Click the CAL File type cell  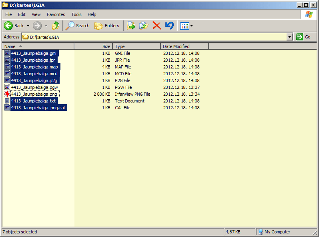tap(122, 108)
